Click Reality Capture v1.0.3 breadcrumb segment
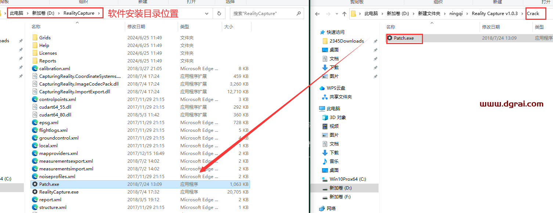 [x=495, y=14]
